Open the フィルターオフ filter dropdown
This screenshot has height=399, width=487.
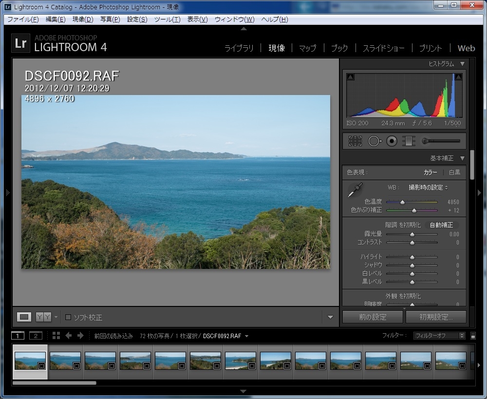439,336
